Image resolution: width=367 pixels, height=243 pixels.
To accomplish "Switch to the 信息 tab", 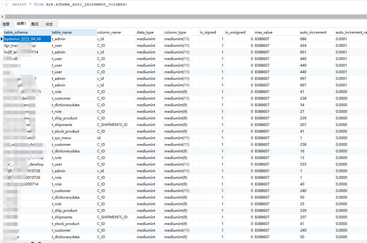I will [x=7, y=24].
